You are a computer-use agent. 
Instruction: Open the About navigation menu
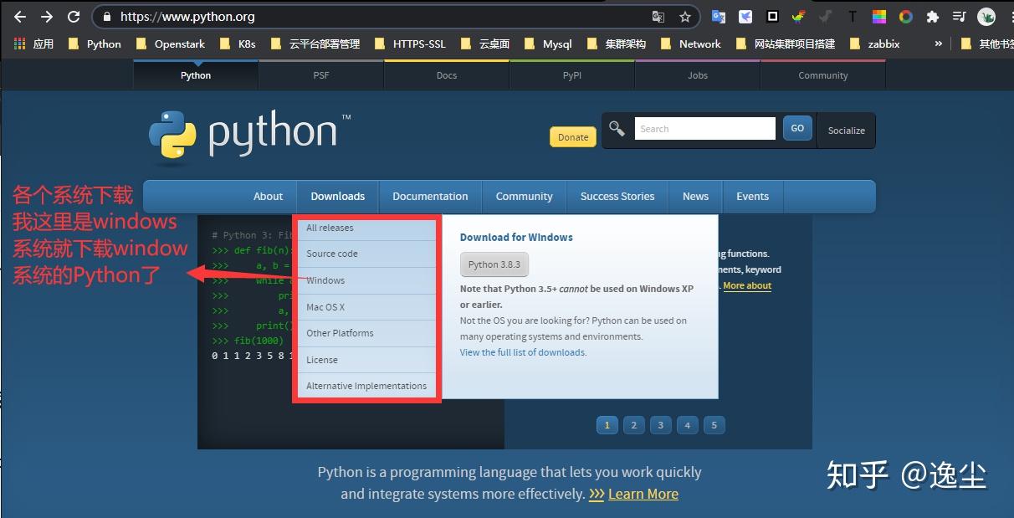click(x=268, y=197)
